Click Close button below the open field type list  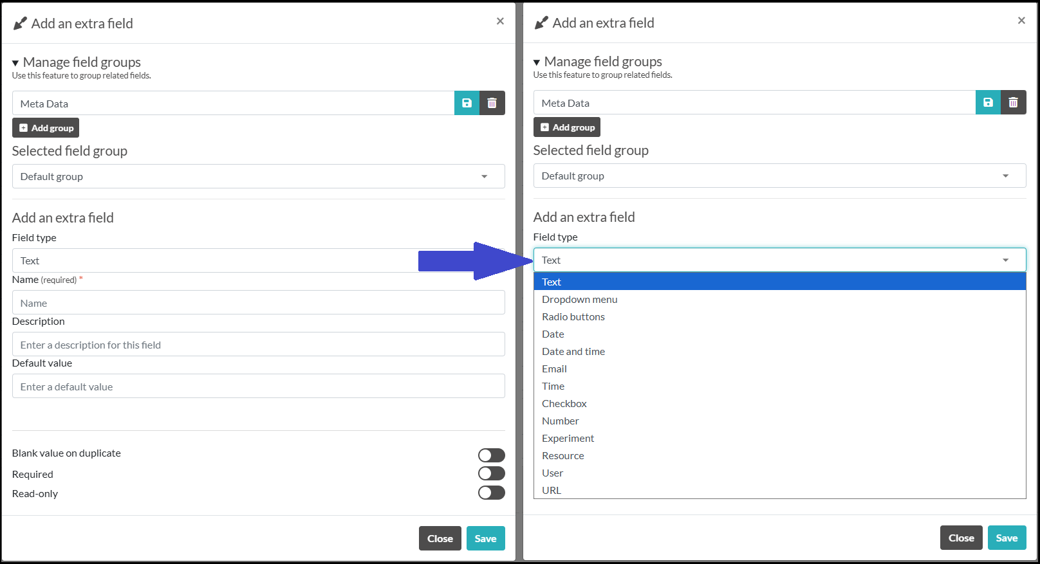pyautogui.click(x=961, y=538)
